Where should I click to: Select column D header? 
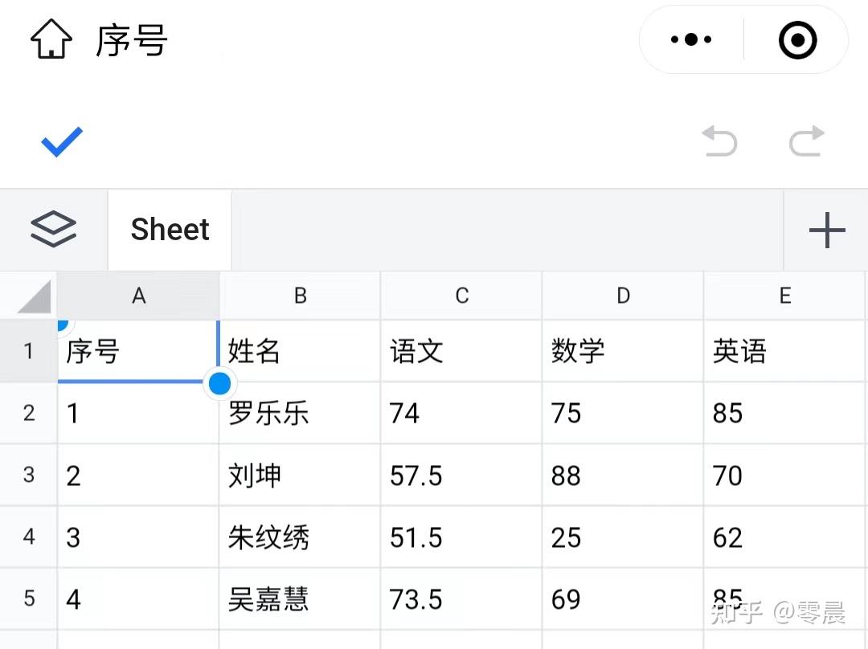[x=624, y=296]
